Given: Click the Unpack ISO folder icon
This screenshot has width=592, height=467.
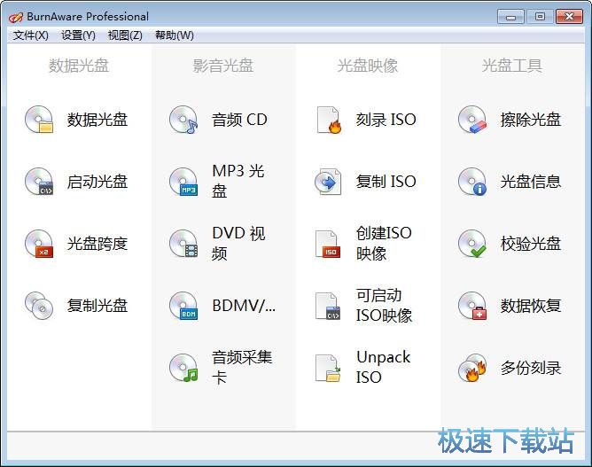Looking at the screenshot, I should point(328,368).
